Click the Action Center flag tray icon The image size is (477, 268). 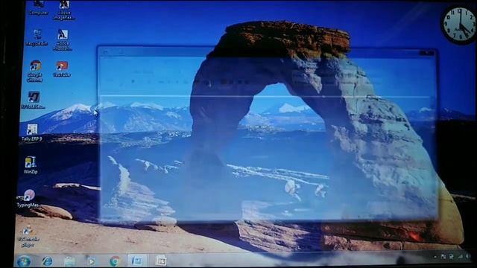click(443, 257)
